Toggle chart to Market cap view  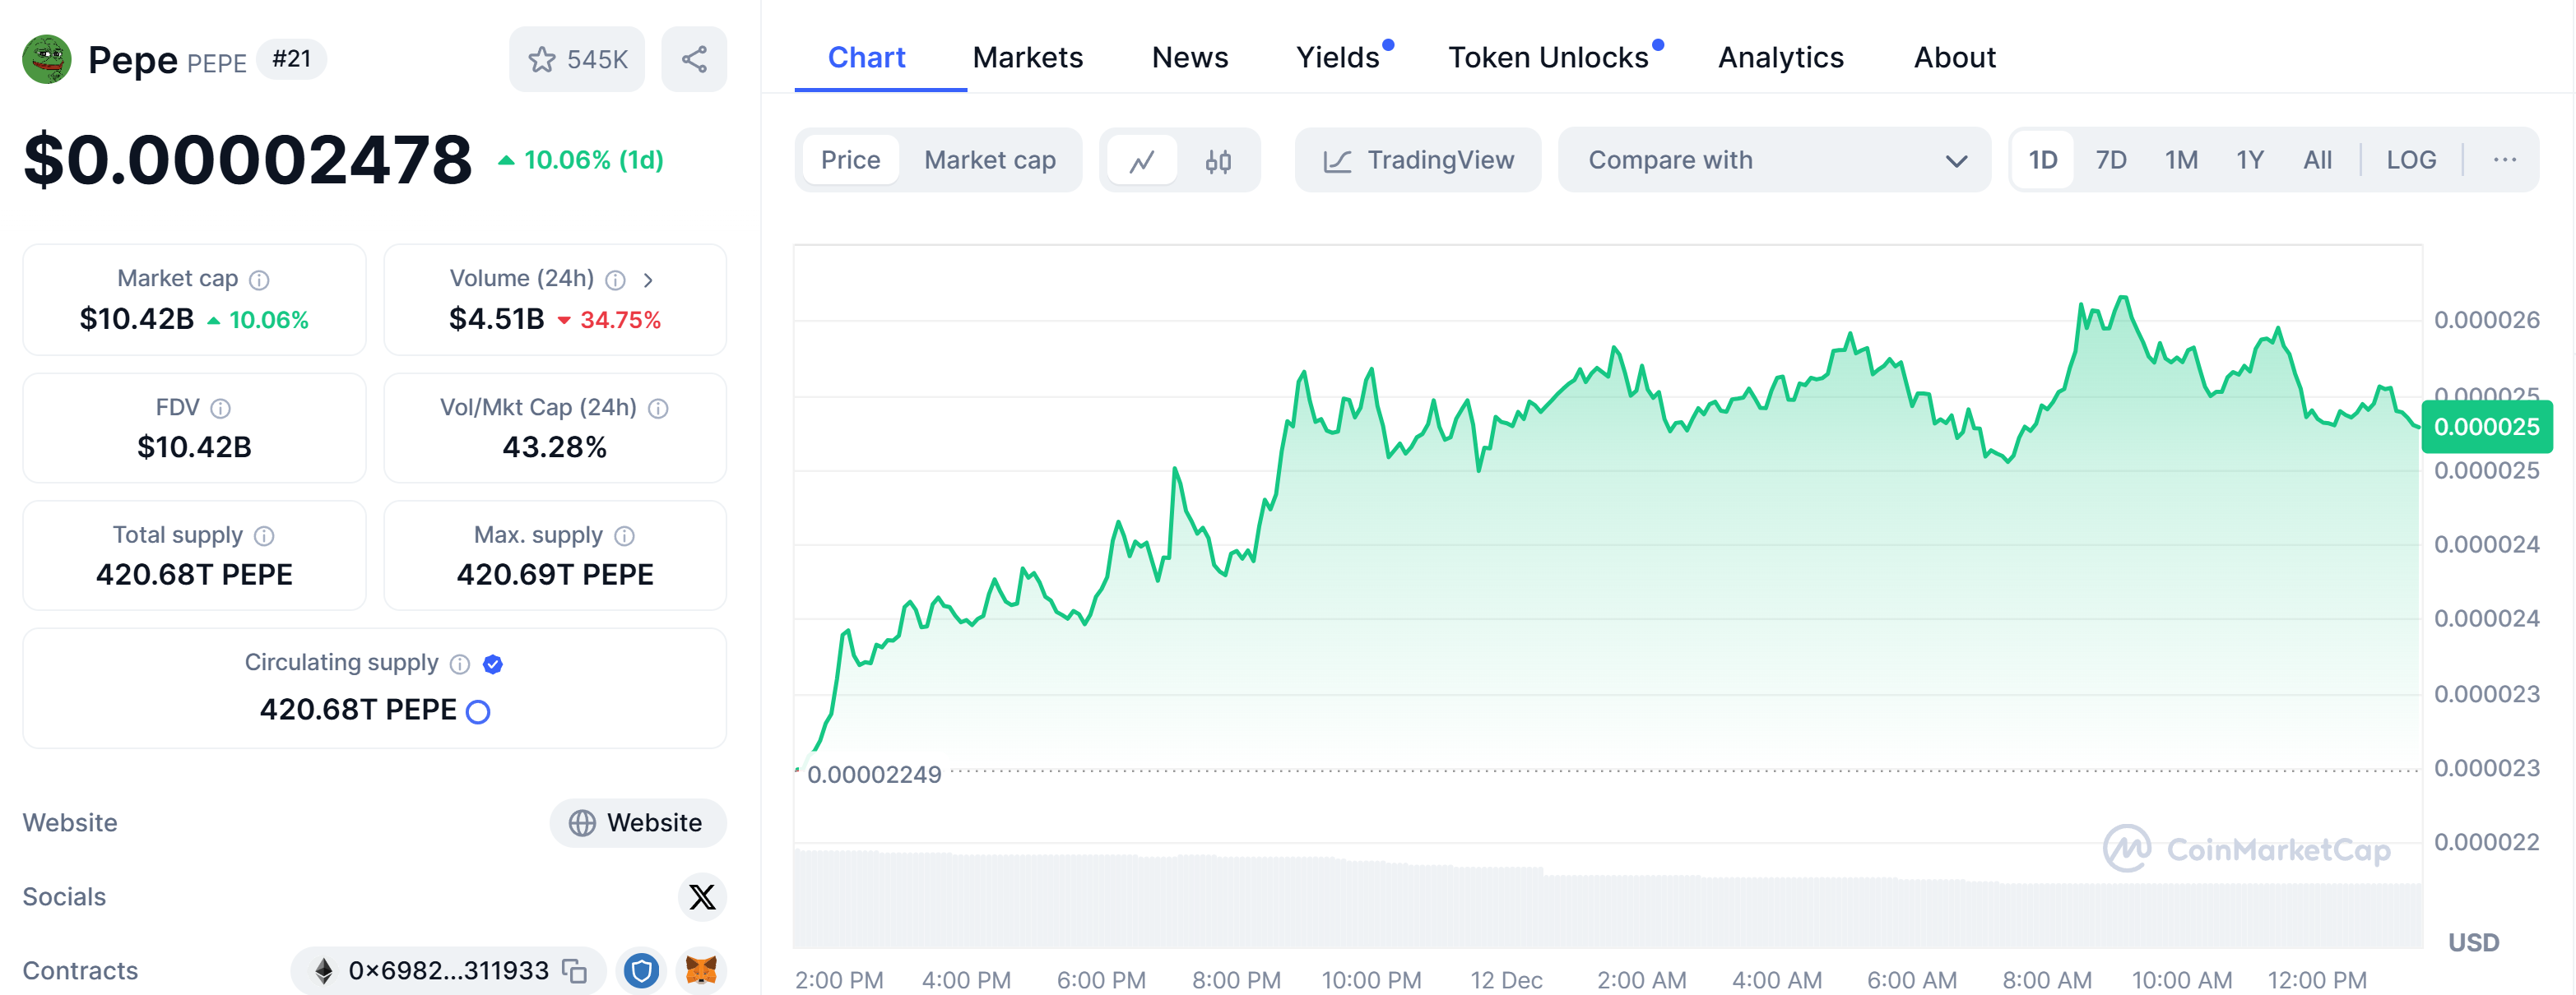[x=989, y=161]
